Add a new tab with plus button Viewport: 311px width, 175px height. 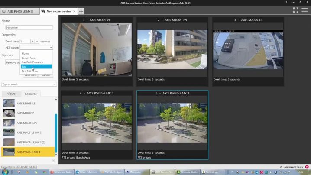pos(81,11)
